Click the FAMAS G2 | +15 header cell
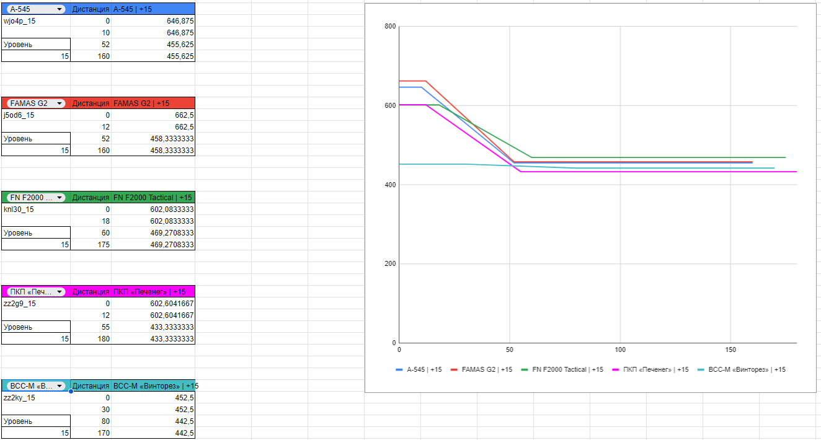The width and height of the screenshot is (821, 440). click(x=153, y=103)
